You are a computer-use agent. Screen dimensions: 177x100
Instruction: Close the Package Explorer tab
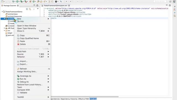coord(18,6)
